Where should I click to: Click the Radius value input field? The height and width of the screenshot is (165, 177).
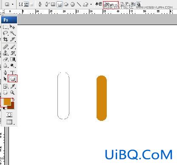pos(111,5)
